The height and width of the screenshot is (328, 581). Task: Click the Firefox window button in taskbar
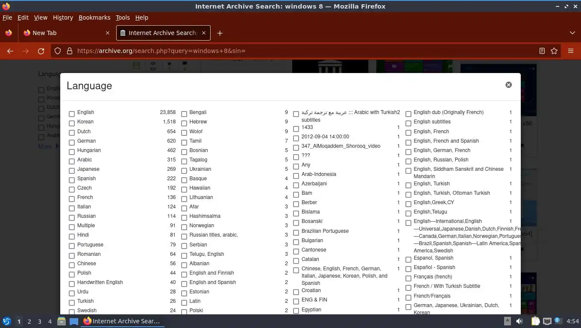click(122, 321)
